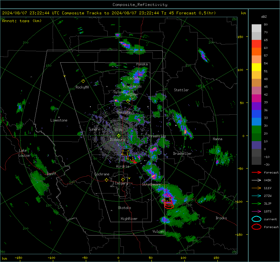
Task: Click the Okotoks city label
Action: [124, 208]
